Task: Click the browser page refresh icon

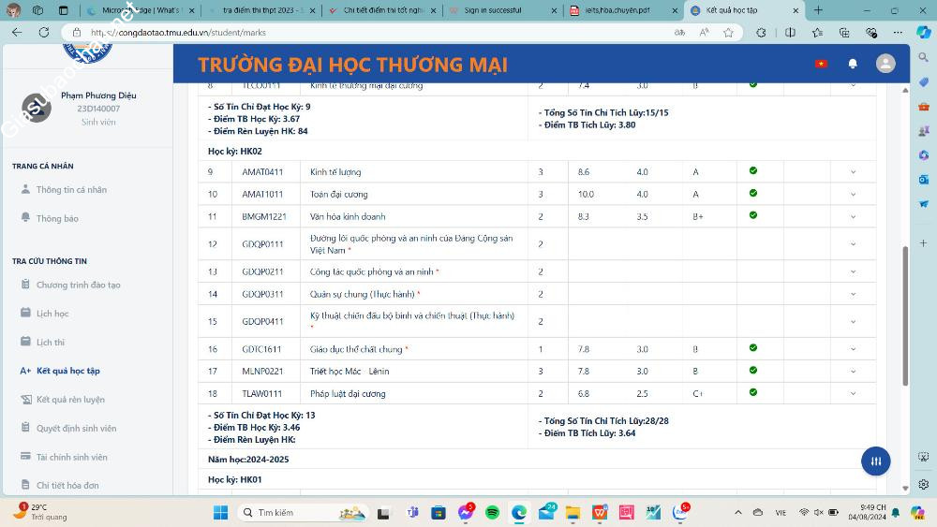Action: coord(43,32)
